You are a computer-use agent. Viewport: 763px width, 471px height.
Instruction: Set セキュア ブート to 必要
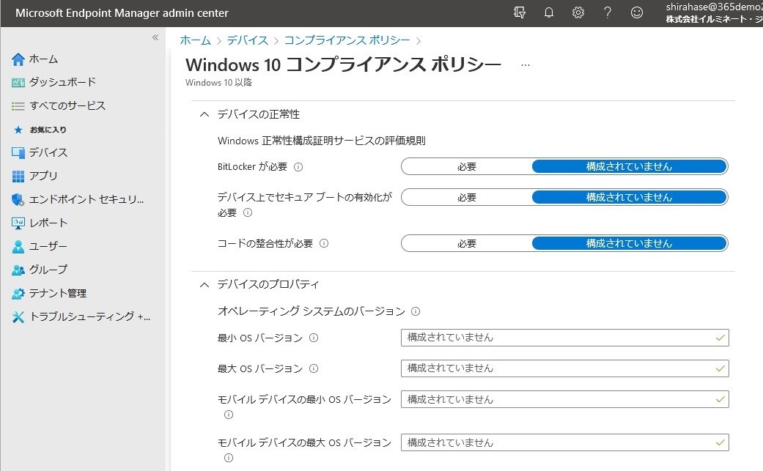tap(467, 197)
